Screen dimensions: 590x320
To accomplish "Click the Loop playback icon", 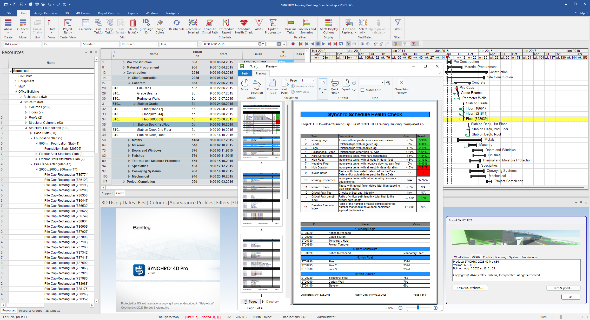I will [x=341, y=44].
